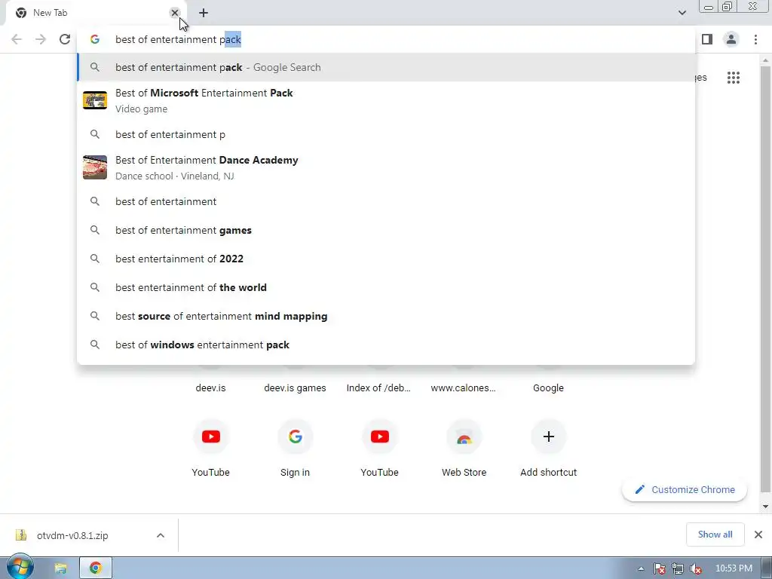
Task: Choose 'best of windows entertainment pack' suggestion
Action: pyautogui.click(x=386, y=345)
